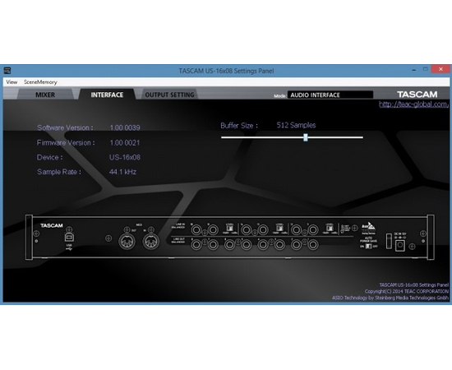Viewport: 452px width, 370px height.
Task: Open the teac-global.com link
Action: click(413, 104)
